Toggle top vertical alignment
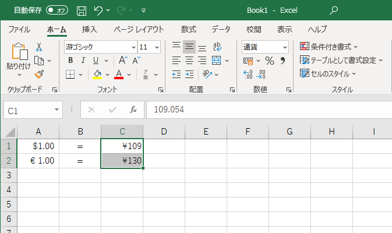 point(176,47)
